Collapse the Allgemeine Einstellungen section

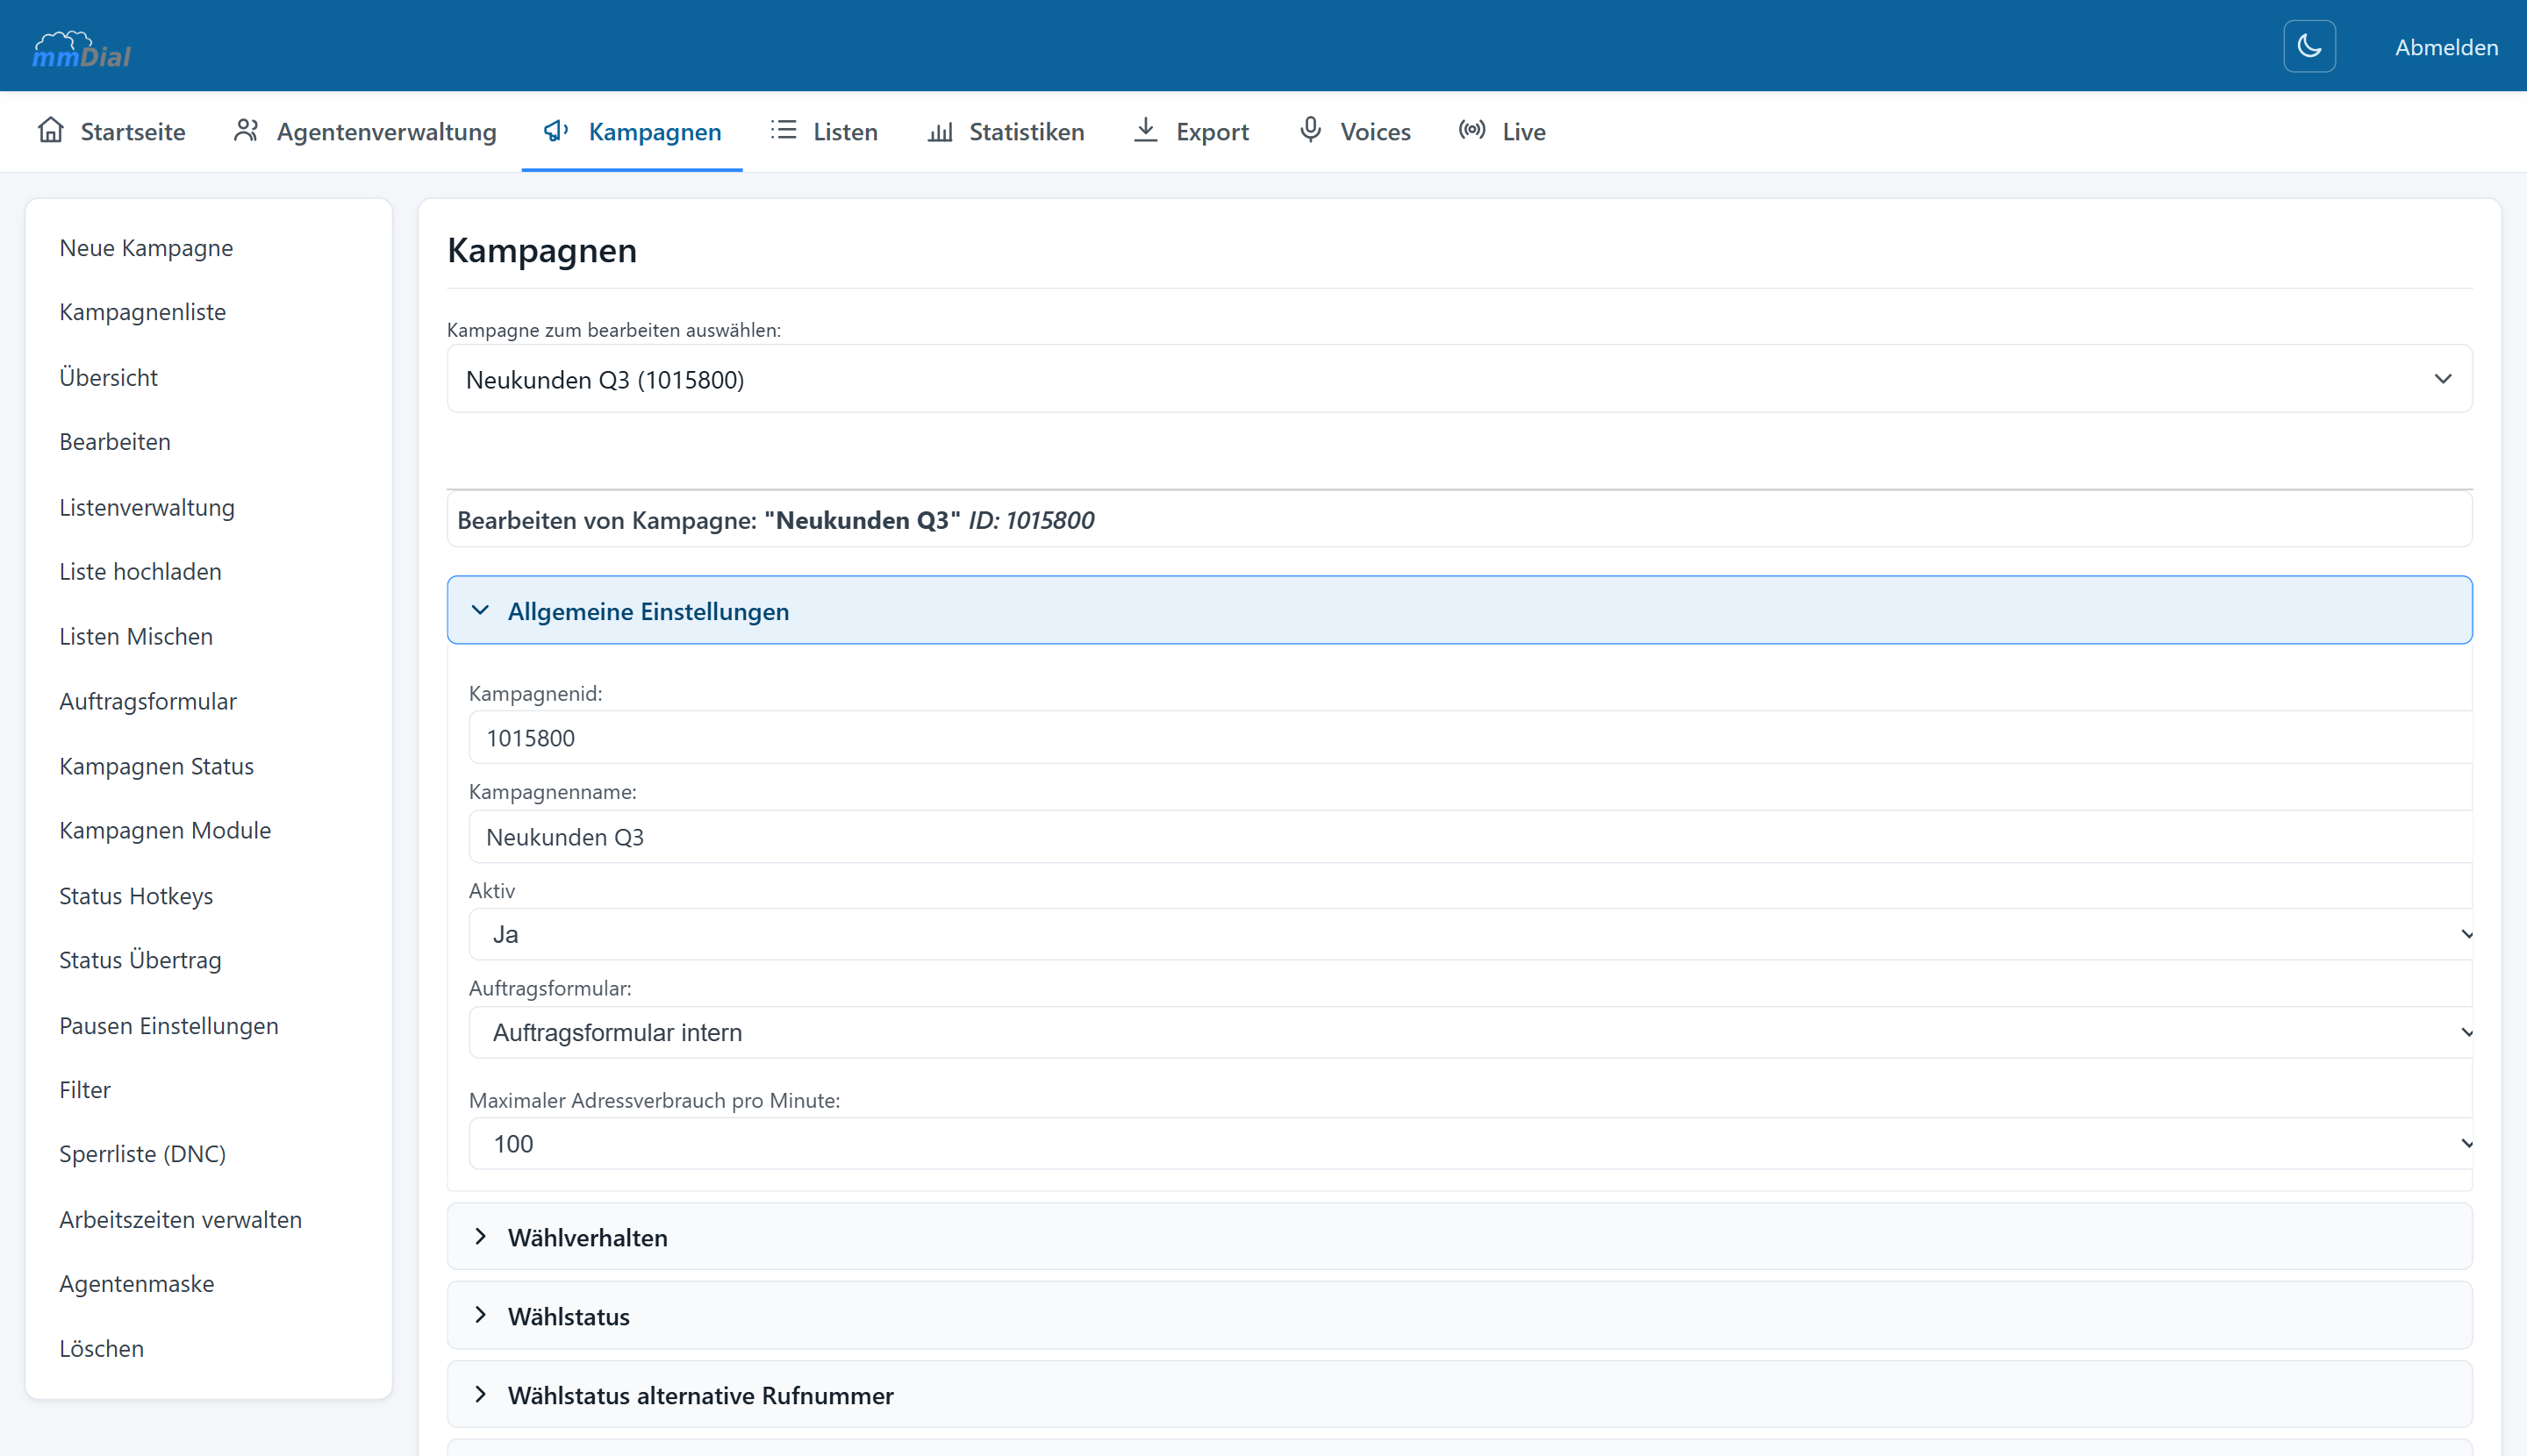(1459, 610)
